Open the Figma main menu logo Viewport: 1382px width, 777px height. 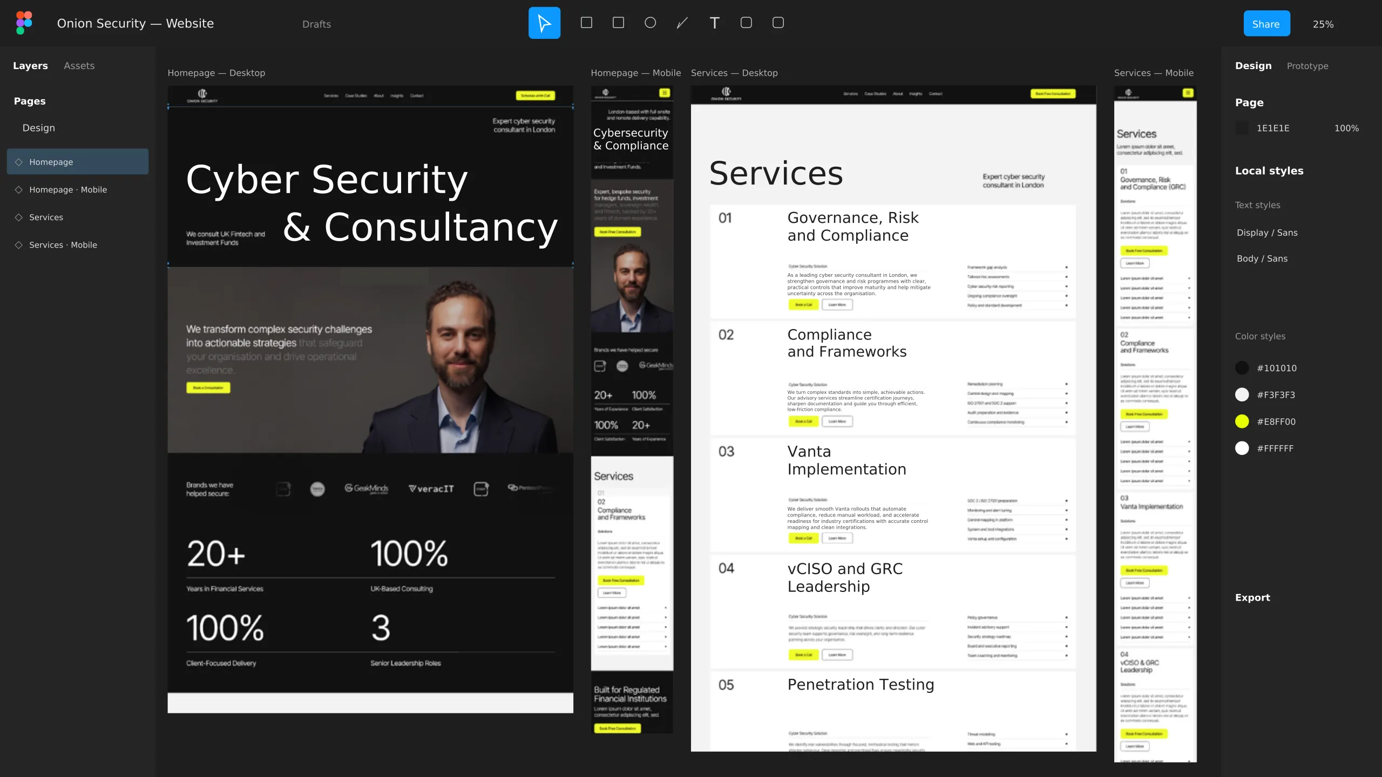pos(24,23)
